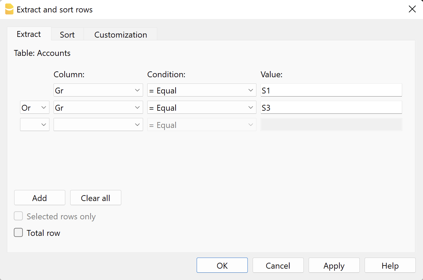Close the Extract and sort rows dialog
423x280 pixels.
click(412, 9)
